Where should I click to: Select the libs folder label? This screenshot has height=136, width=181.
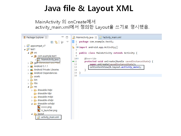(x=36, y=83)
